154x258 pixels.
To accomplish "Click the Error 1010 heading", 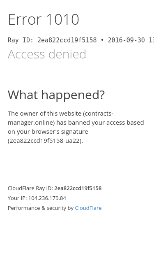I will coord(44,19).
